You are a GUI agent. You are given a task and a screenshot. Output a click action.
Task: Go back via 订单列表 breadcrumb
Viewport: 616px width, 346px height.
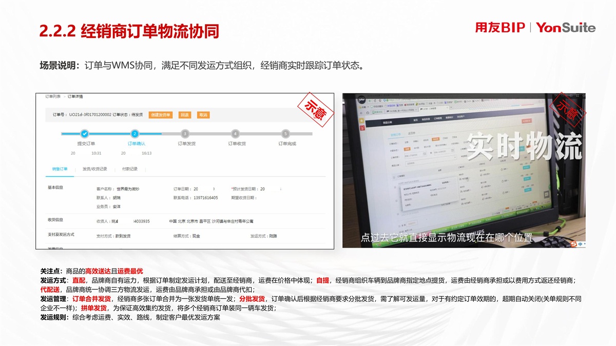pyautogui.click(x=52, y=96)
